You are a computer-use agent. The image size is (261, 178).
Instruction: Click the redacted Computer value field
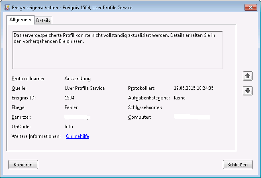point(193,117)
